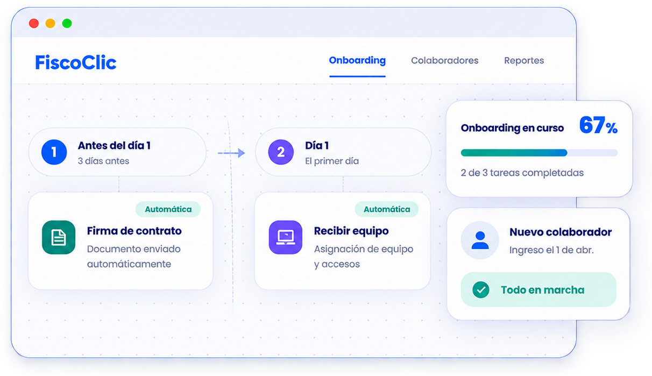
Task: Click the green contract document icon
Action: coord(59,237)
